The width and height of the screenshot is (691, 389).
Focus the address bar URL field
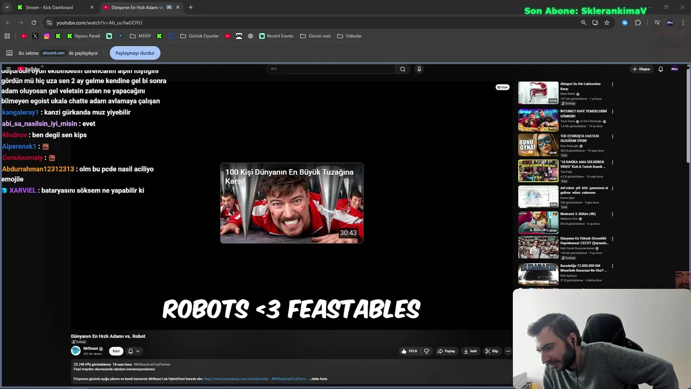point(313,23)
